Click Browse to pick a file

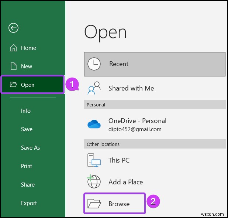coord(115,204)
